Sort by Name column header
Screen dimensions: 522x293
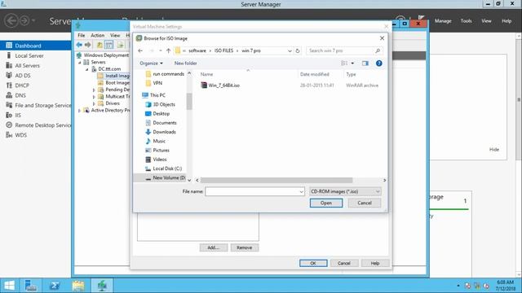[206, 74]
